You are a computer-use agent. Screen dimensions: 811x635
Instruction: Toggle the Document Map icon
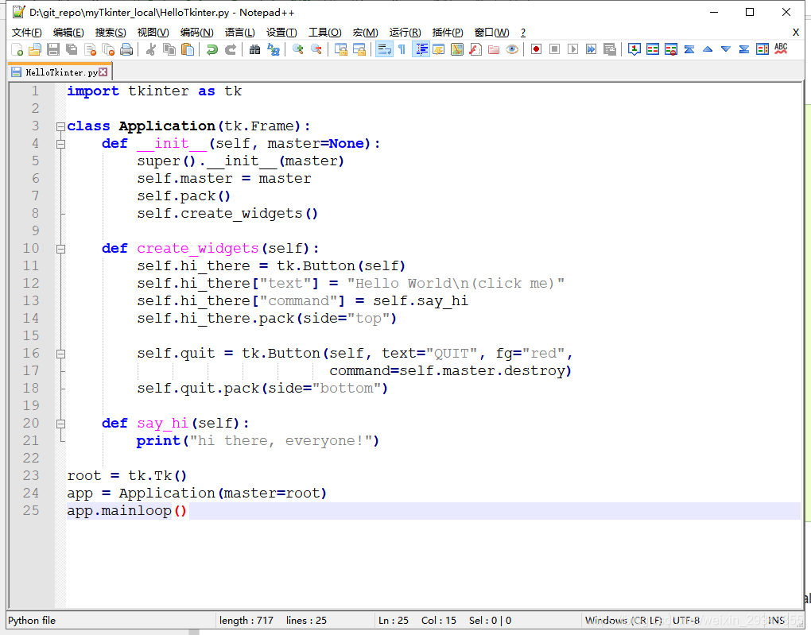(x=457, y=49)
